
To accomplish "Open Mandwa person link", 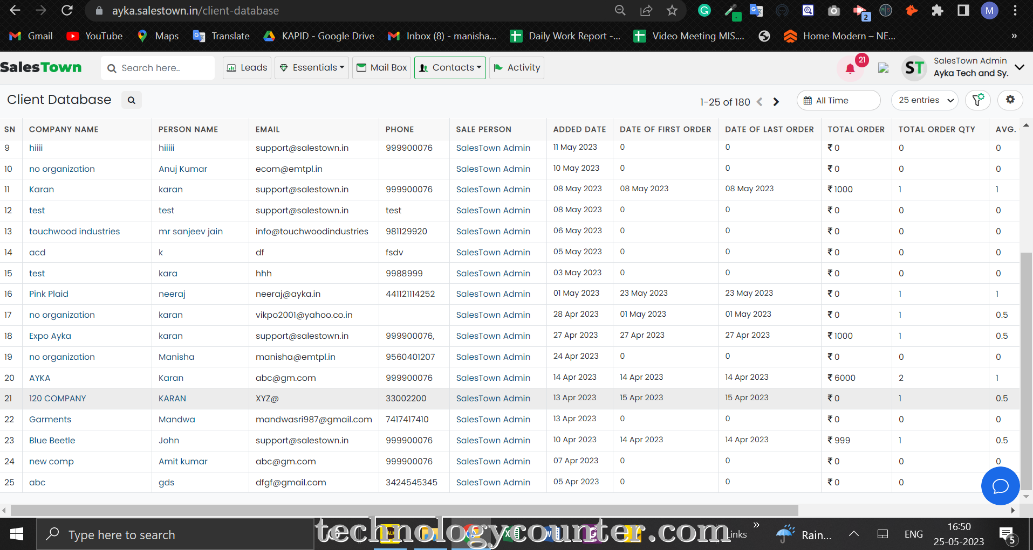I will tap(177, 419).
